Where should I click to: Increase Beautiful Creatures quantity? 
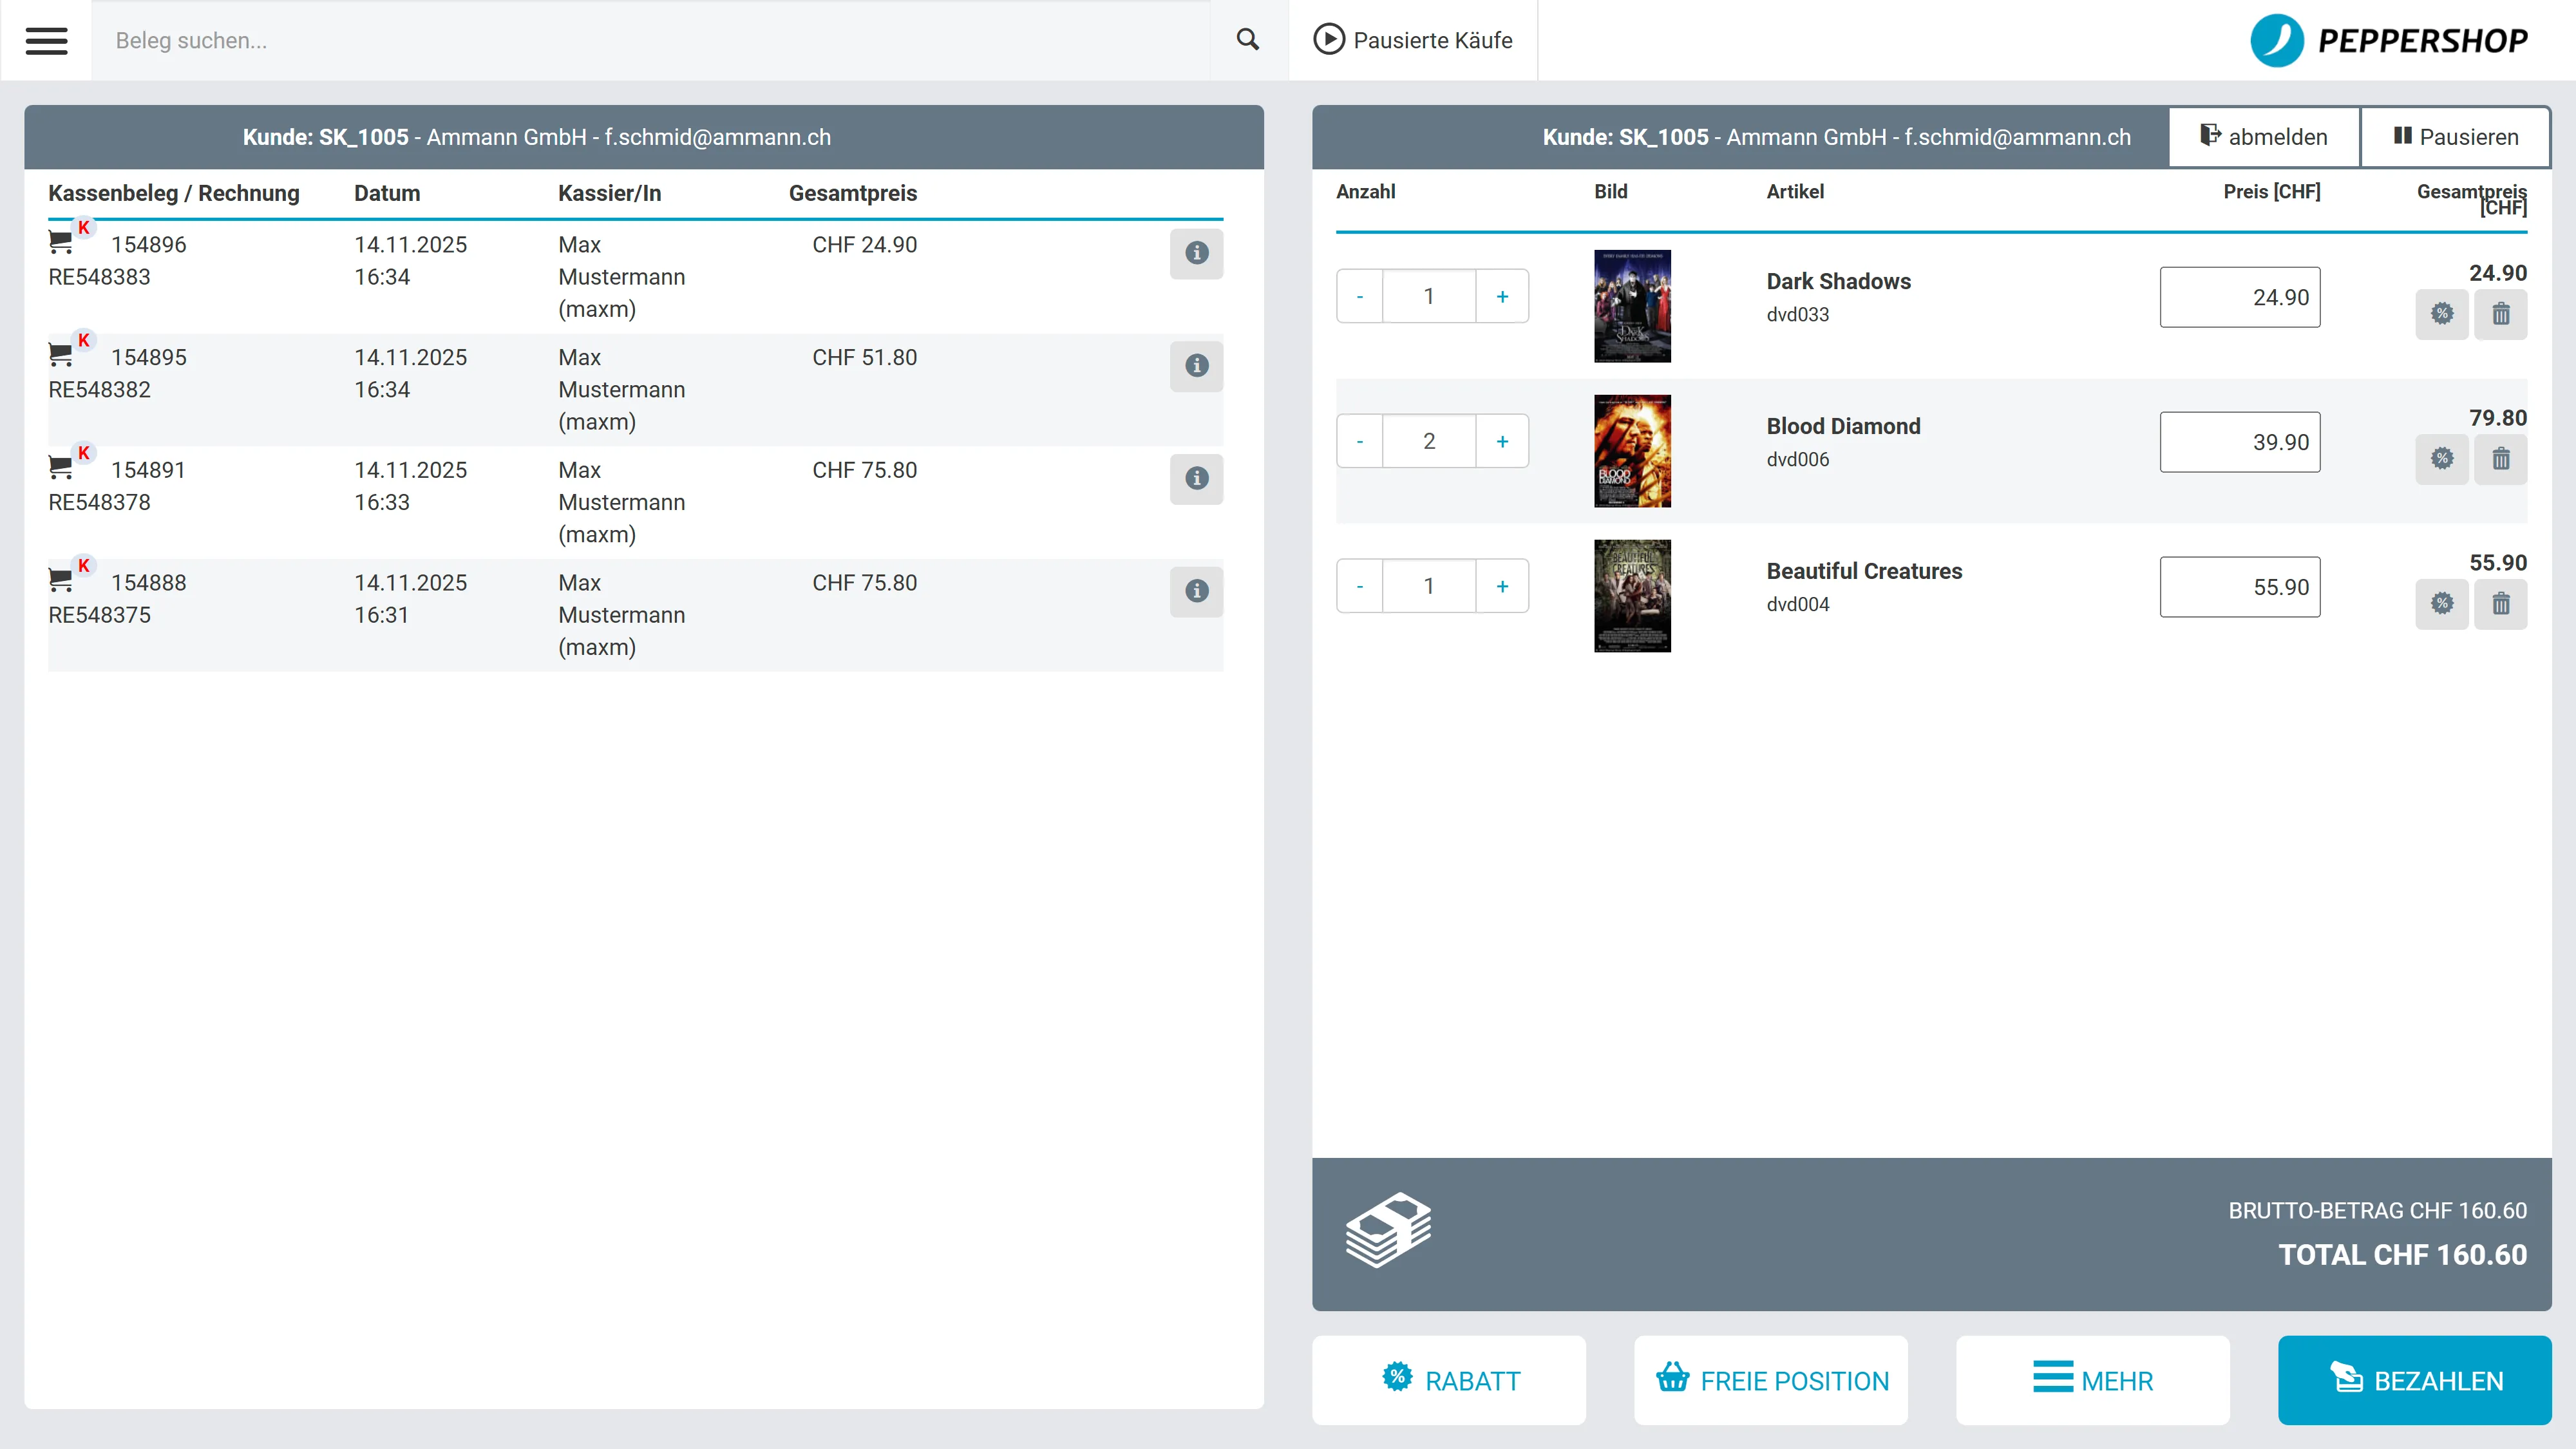[1502, 586]
